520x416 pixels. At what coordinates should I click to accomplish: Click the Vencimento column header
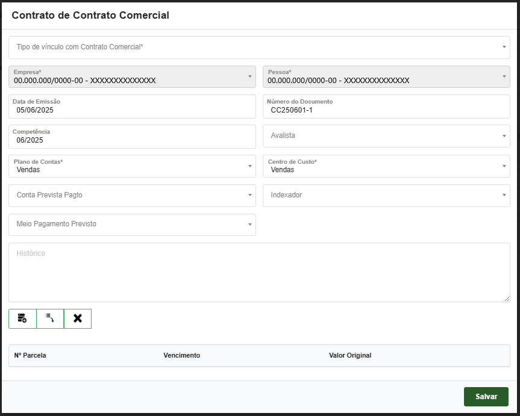pyautogui.click(x=181, y=355)
